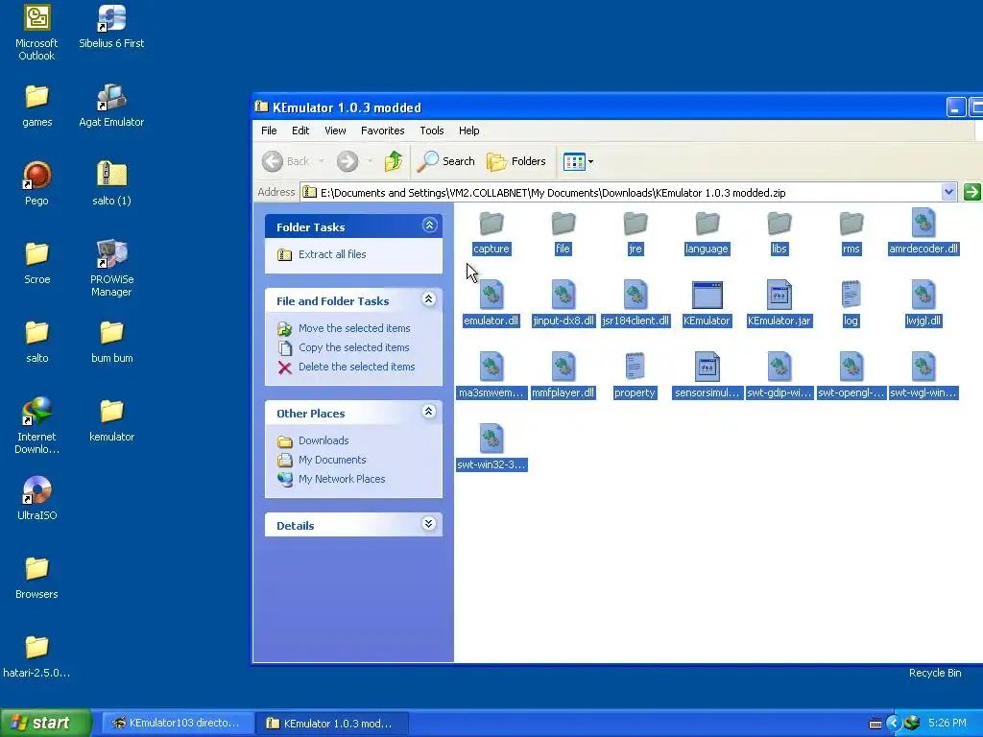Screen dimensions: 983x737
Task: Select the KEmulator.jar file icon
Action: (779, 295)
